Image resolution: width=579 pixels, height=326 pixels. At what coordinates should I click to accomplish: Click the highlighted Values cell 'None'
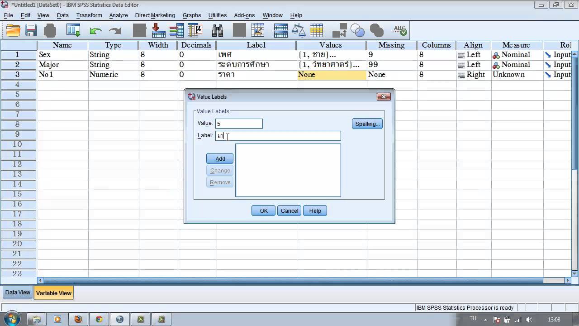331,75
